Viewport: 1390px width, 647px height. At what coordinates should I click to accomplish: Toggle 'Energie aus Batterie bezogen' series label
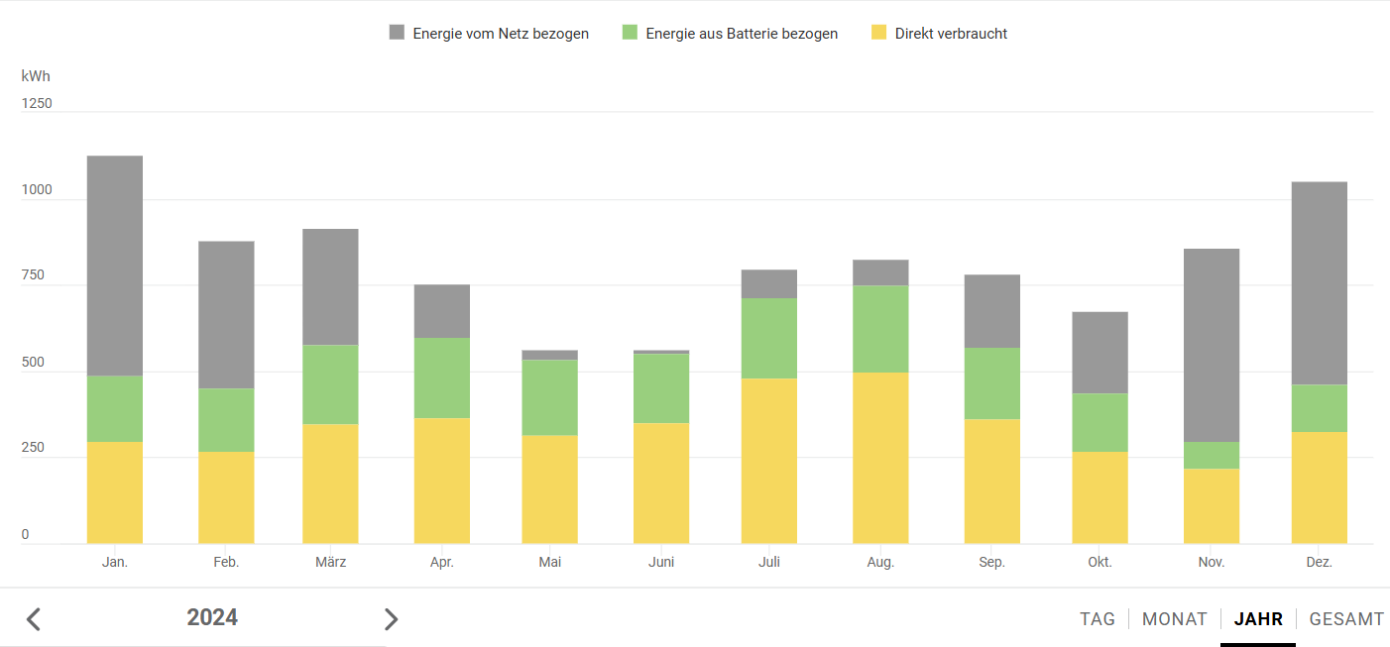point(742,34)
